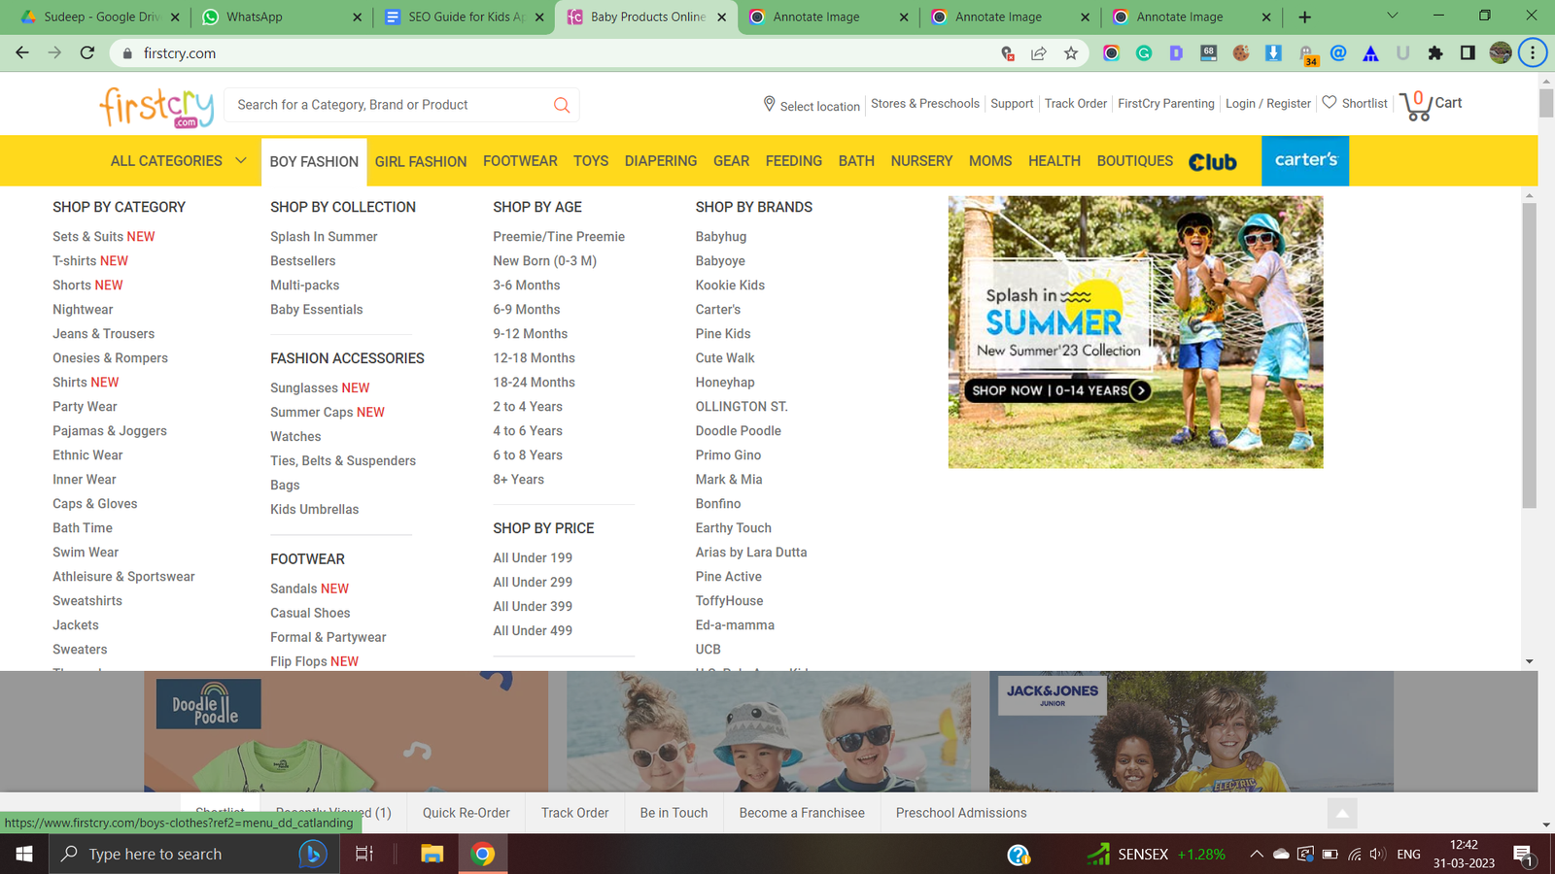The height and width of the screenshot is (874, 1555).
Task: Click the Club logo in menu
Action: tap(1213, 161)
